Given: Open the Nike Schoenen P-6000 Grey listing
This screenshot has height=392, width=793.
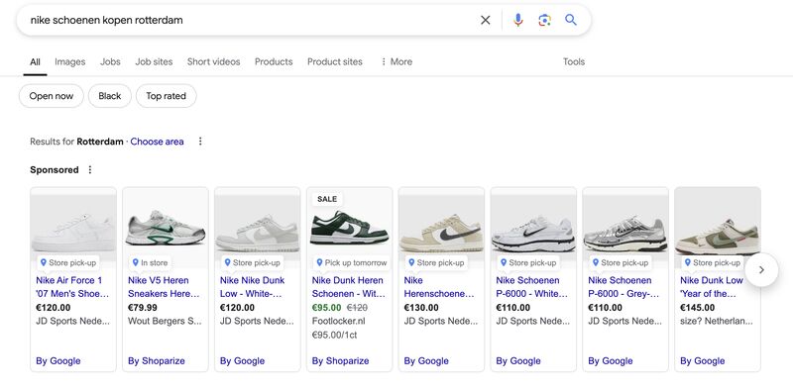Looking at the screenshot, I should point(624,287).
